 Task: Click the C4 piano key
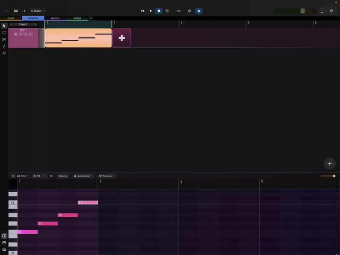(13, 203)
